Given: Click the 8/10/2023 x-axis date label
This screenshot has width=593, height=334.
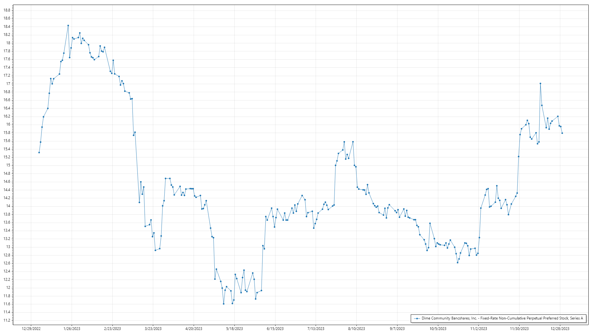Looking at the screenshot, I should (356, 329).
